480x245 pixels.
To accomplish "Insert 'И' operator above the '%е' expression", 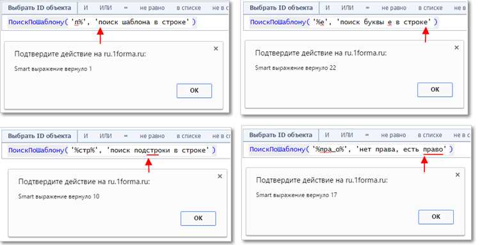I will [x=328, y=8].
